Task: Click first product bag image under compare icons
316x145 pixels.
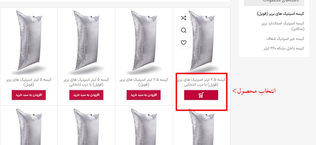Action: click(x=202, y=41)
